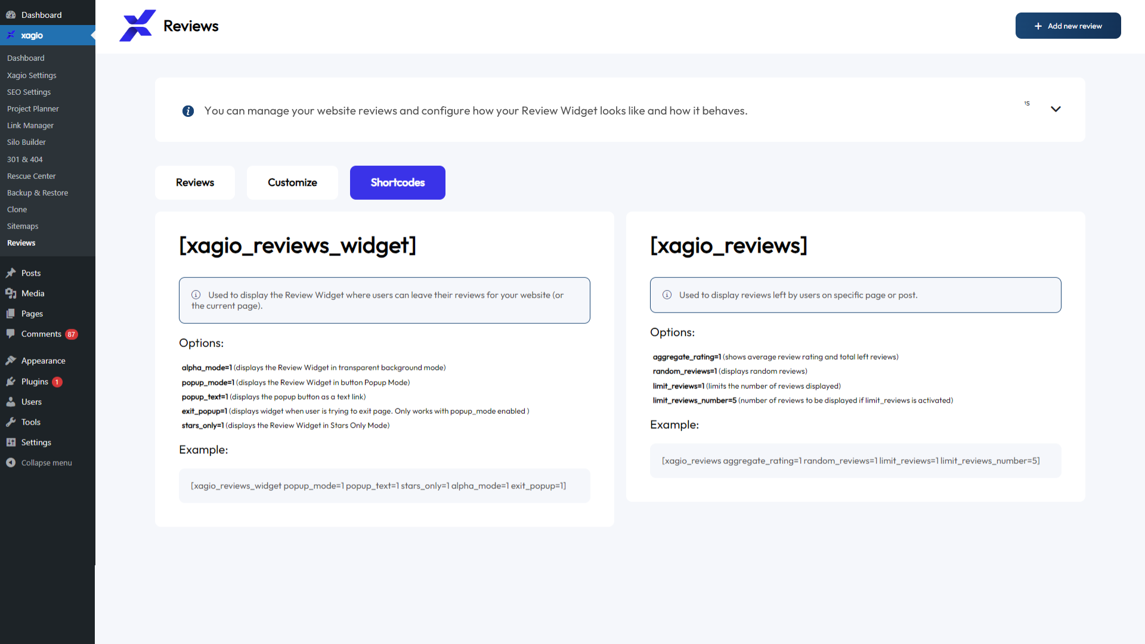Click the Add new review button
This screenshot has height=644, width=1145.
coord(1068,26)
